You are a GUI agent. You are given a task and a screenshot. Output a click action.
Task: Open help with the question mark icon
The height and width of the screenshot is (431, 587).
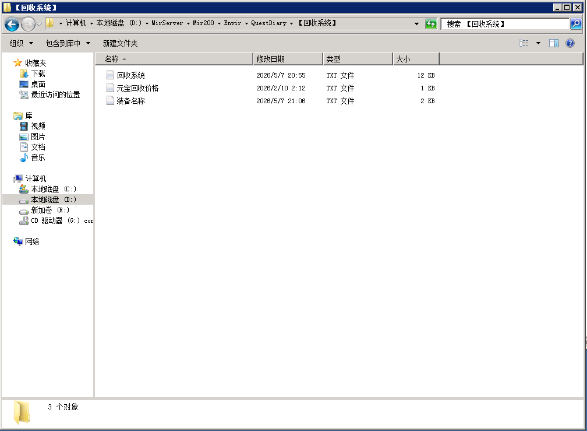[x=570, y=43]
